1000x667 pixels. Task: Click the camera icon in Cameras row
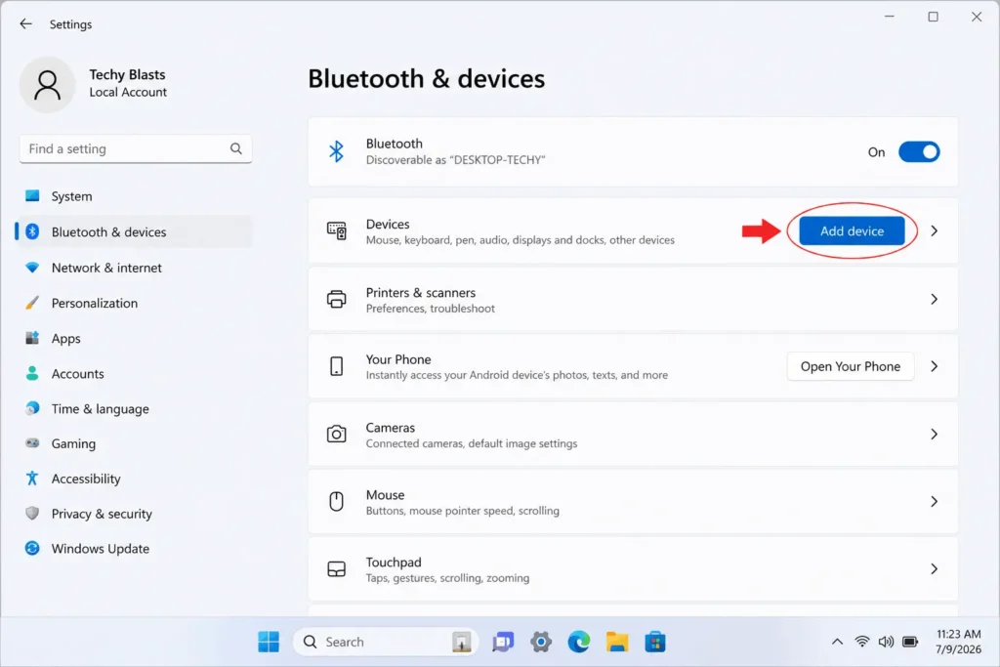tap(336, 435)
